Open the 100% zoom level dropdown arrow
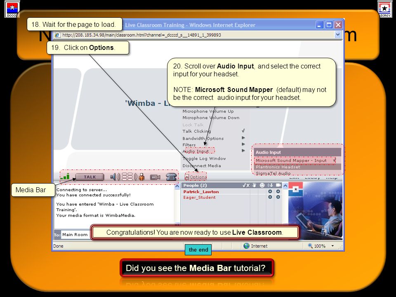396x297 pixels. click(x=332, y=246)
